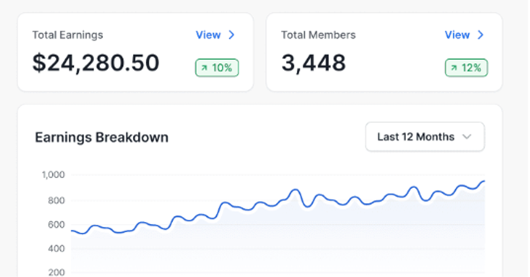The height and width of the screenshot is (277, 530).
Task: Click the 12% growth badge
Action: tap(466, 68)
